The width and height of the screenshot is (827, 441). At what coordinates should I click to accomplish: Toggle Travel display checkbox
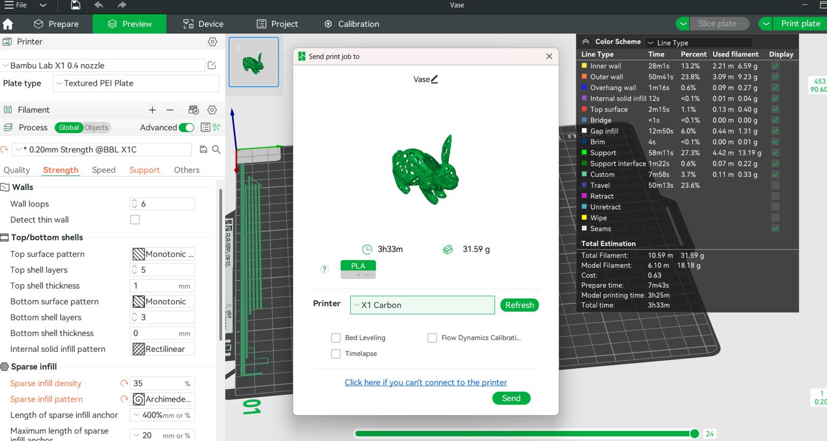click(x=775, y=186)
